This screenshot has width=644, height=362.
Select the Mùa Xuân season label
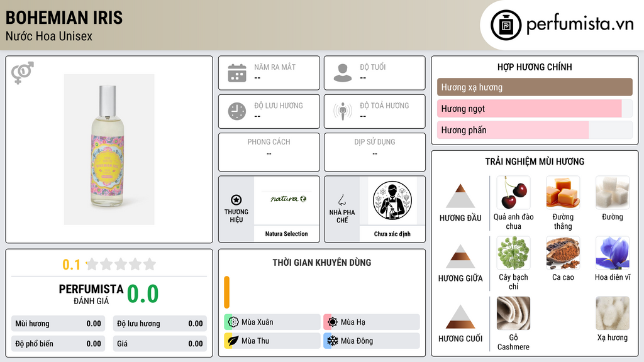click(x=257, y=322)
